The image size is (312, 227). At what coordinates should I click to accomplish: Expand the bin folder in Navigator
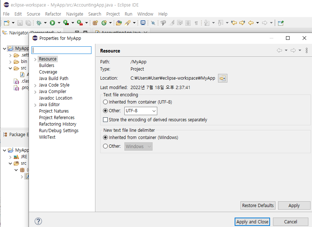[10, 62]
